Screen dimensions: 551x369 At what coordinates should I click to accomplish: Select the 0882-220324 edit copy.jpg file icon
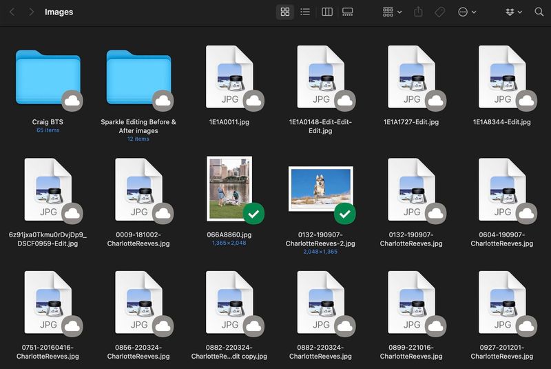click(229, 302)
